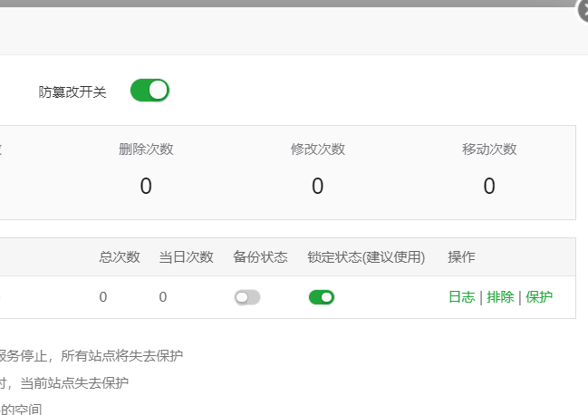Screen dimensions: 588x415
Task: Open the 日志 link
Action: 461,297
